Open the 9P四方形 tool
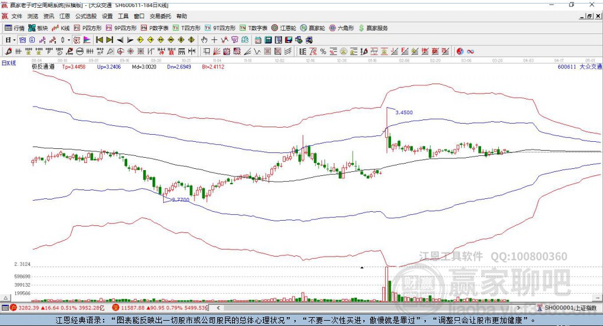 (x=121, y=28)
